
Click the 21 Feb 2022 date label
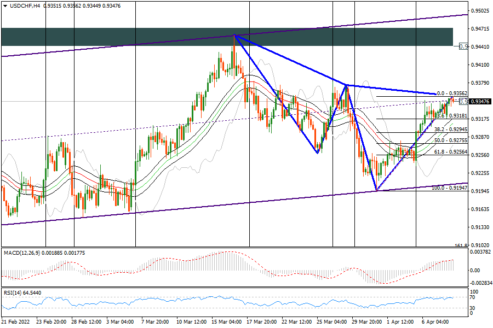[17, 322]
